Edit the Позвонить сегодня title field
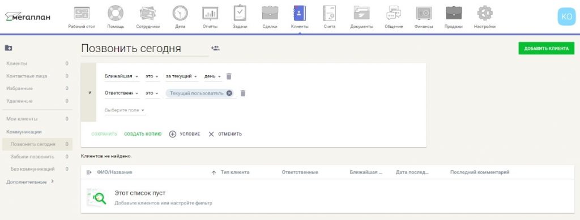This screenshot has width=580, height=220. point(144,49)
